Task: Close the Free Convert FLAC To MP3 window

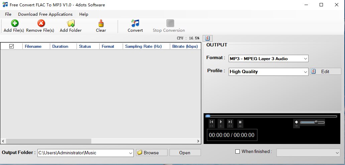Action: (x=337, y=5)
